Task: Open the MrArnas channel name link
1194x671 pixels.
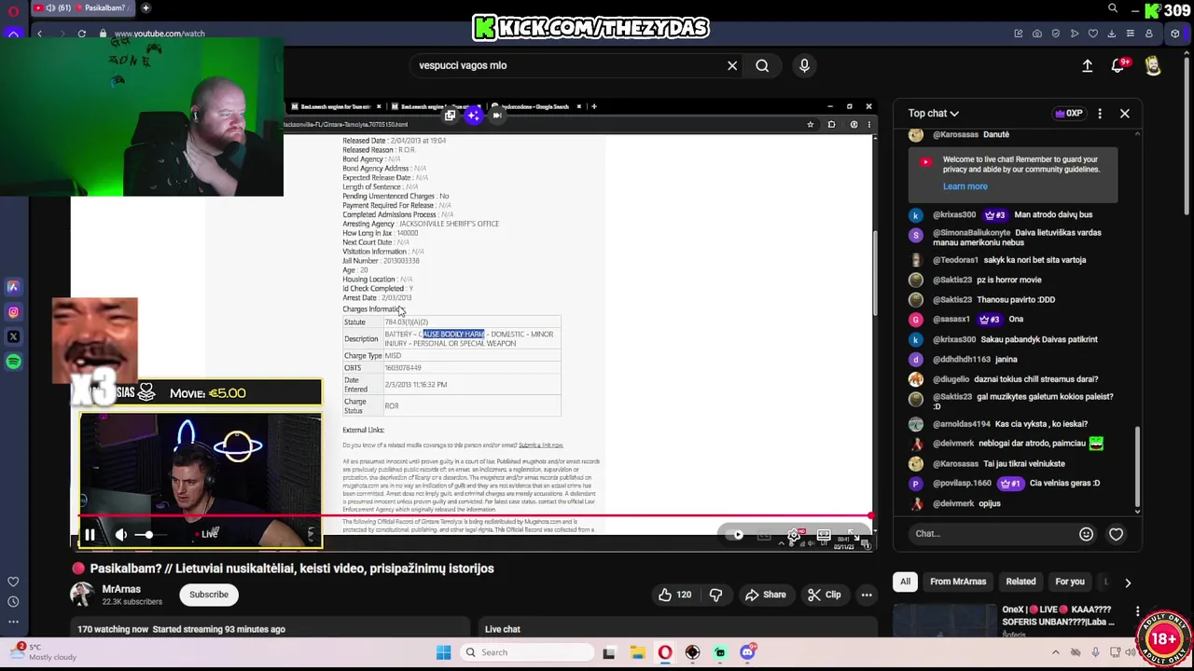Action: [121, 589]
